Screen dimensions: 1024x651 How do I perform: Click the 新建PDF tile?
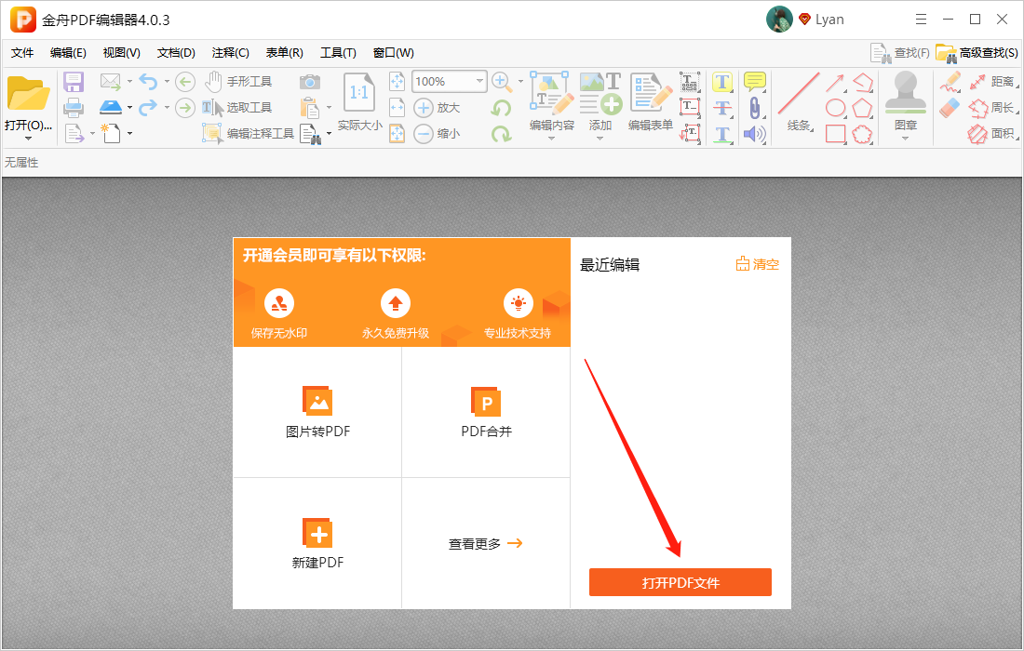coord(318,543)
